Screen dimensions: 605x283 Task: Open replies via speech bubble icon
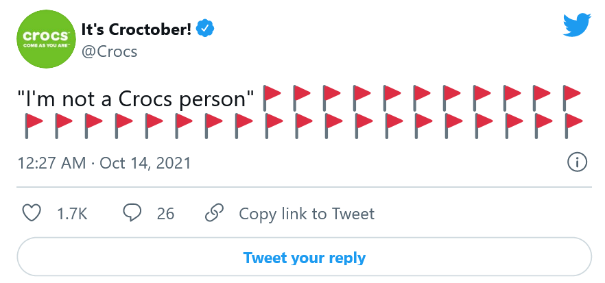coord(132,213)
